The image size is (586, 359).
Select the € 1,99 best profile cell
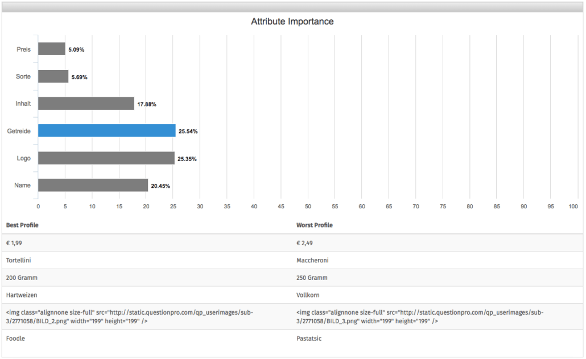point(14,243)
